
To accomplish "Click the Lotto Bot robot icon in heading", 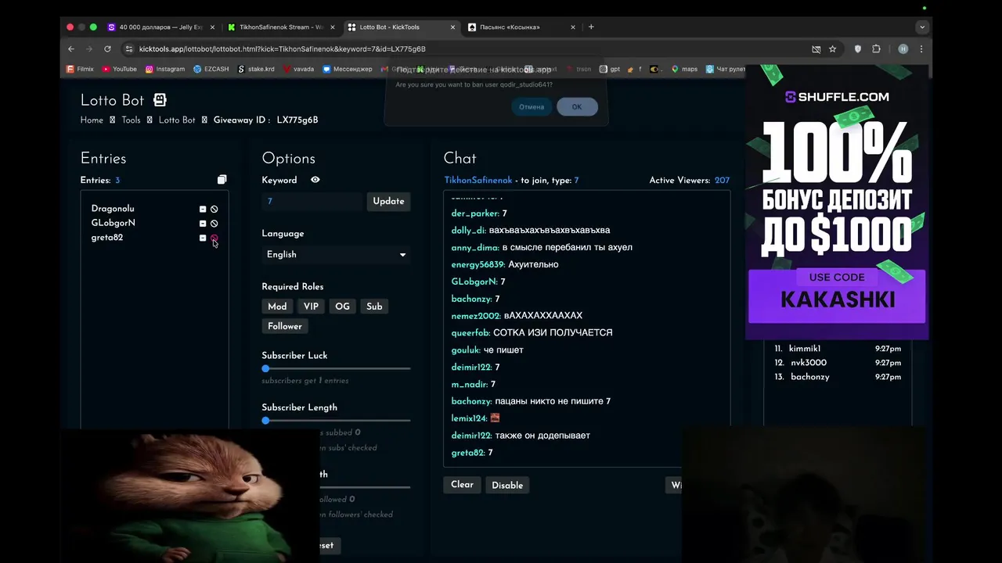I will [x=160, y=100].
